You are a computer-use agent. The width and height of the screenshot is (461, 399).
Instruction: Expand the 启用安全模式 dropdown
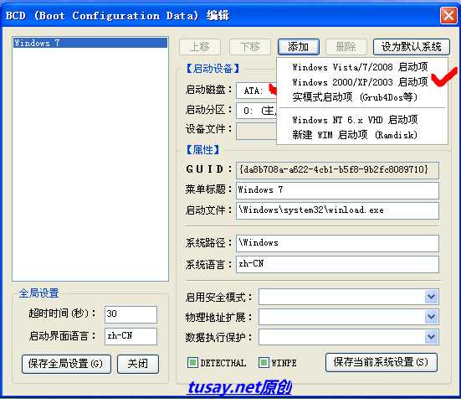[x=431, y=297]
